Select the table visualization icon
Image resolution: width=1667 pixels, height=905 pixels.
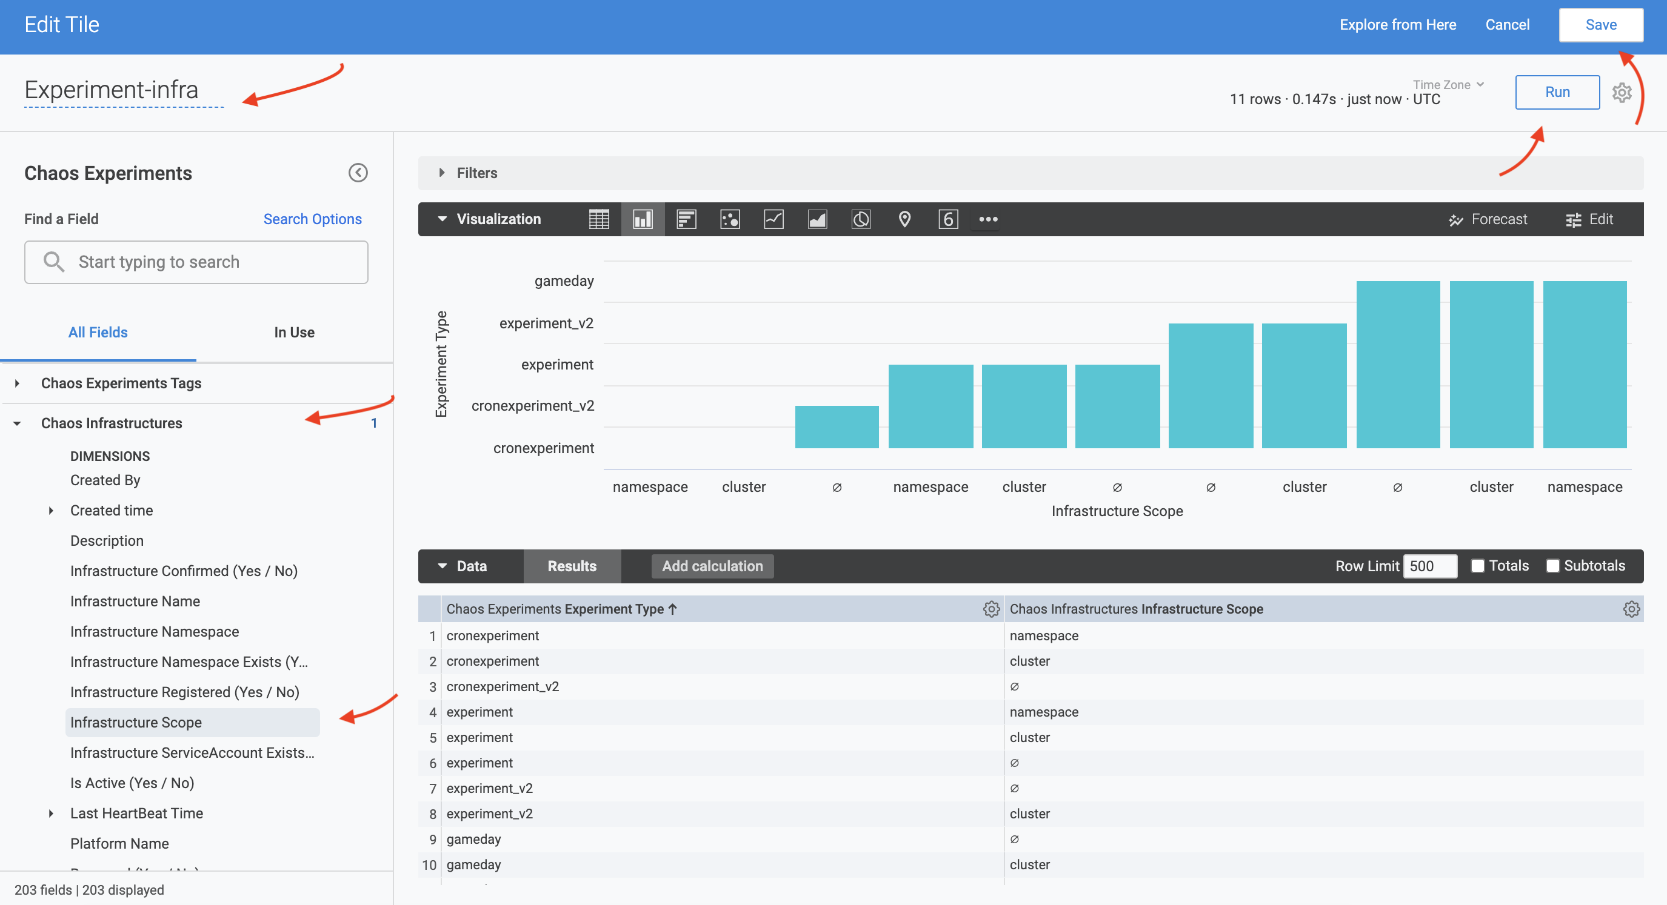(x=598, y=219)
